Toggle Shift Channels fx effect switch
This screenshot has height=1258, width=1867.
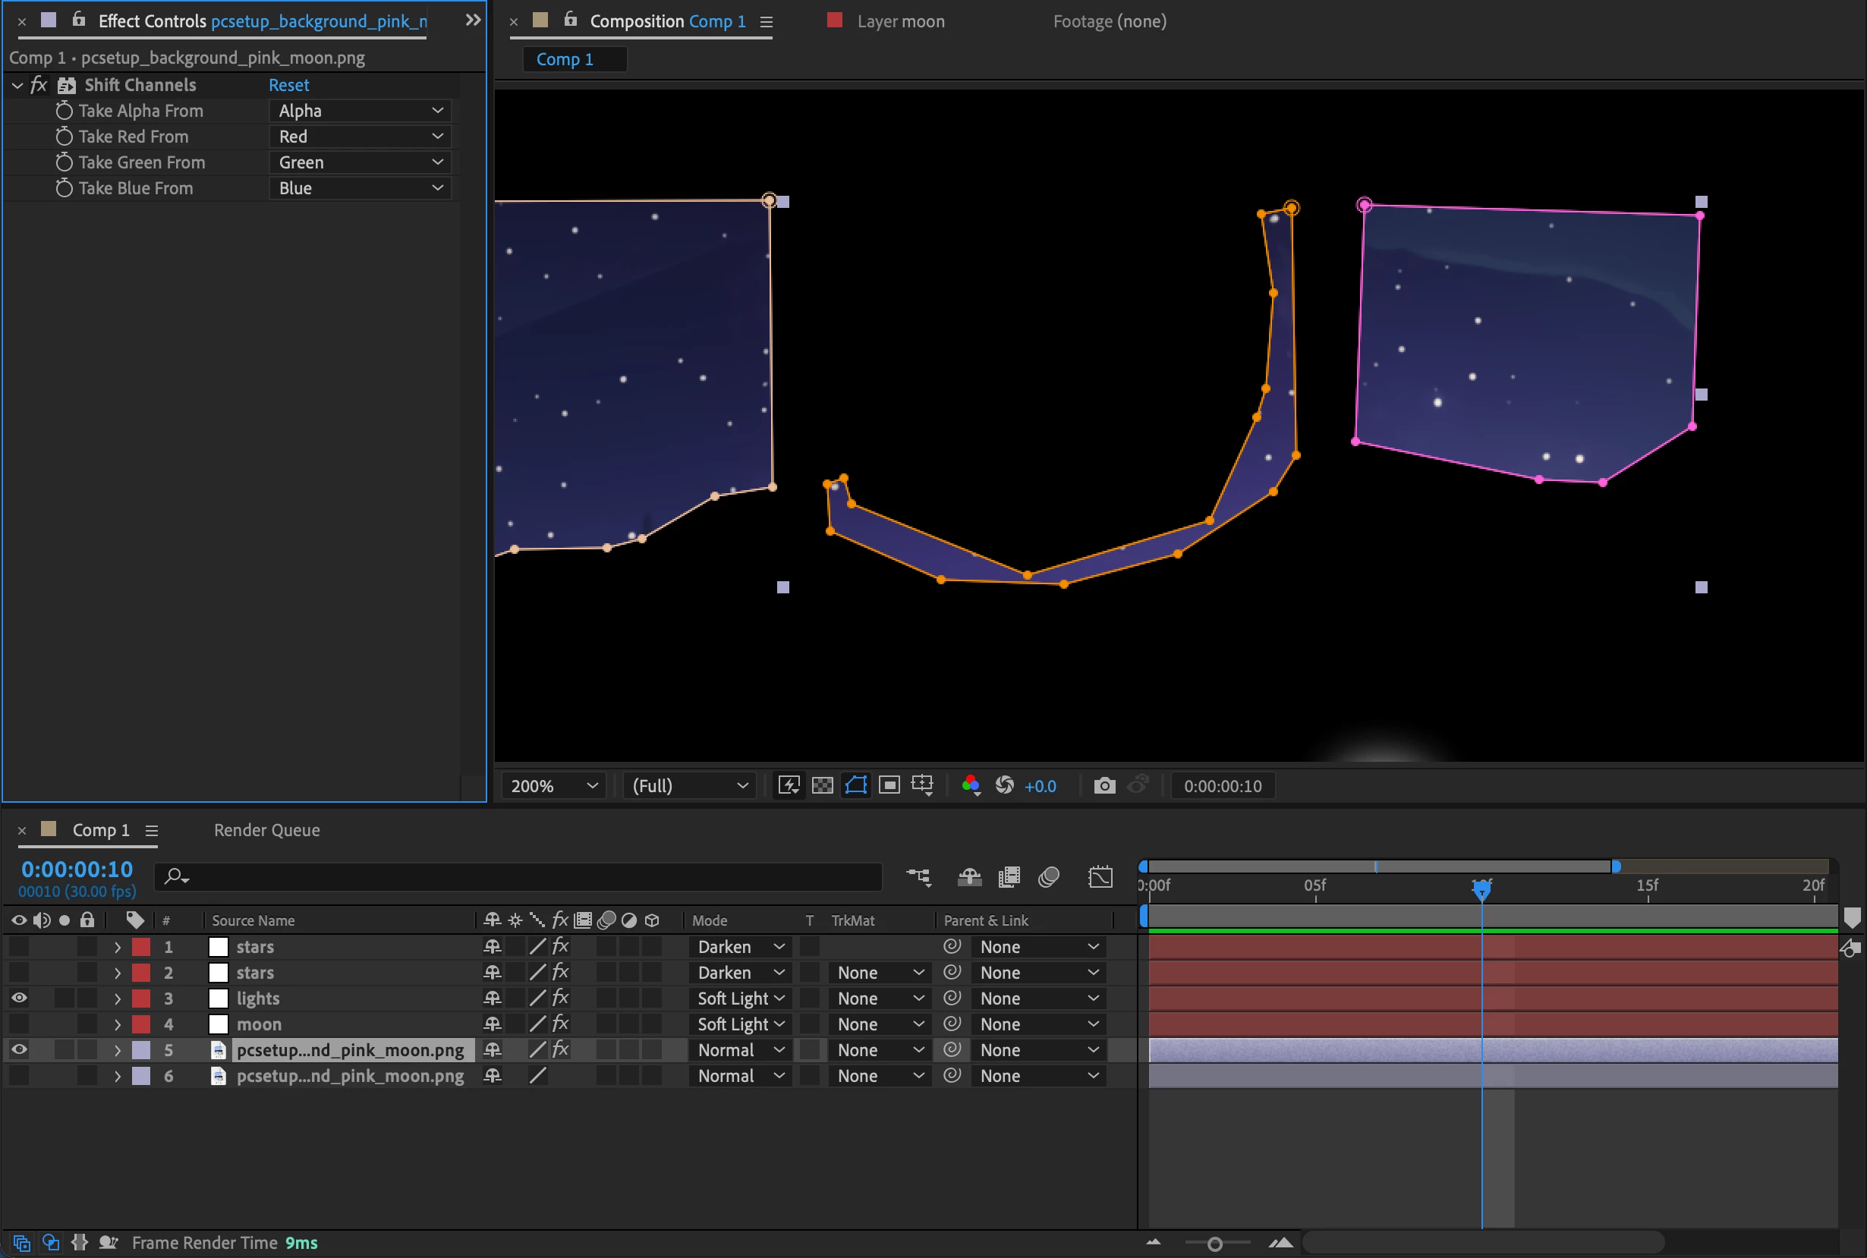pyautogui.click(x=38, y=85)
